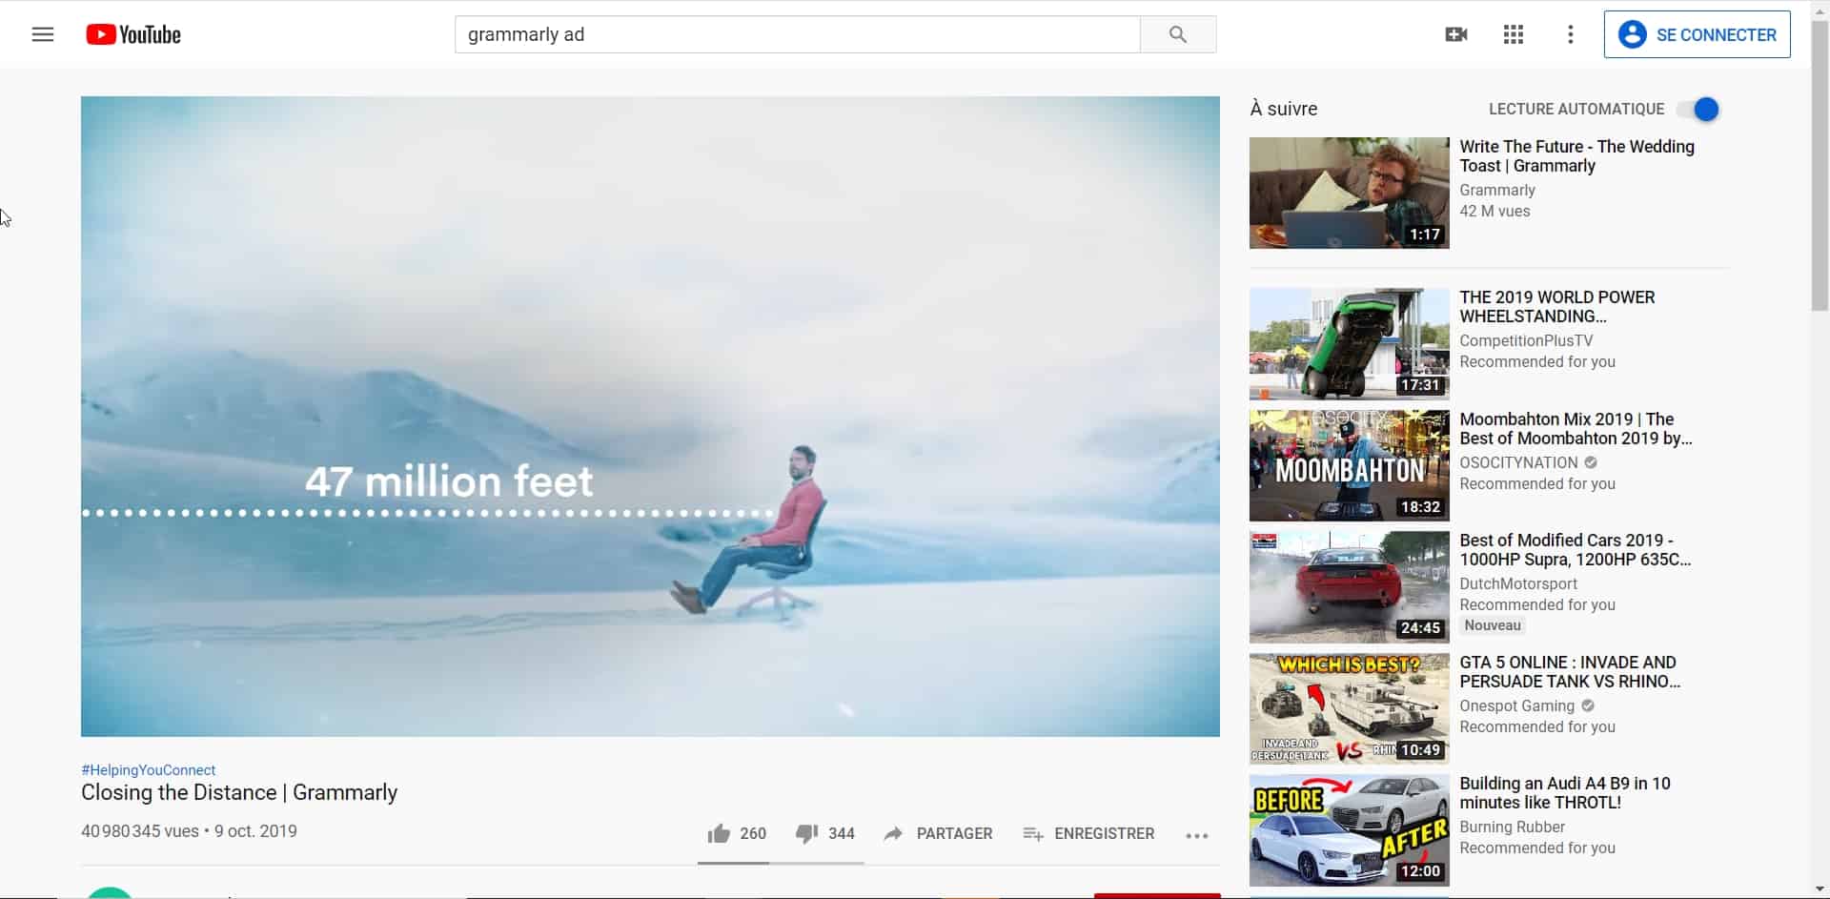The image size is (1830, 899).
Task: Open Write The Future Wedding Toast video title
Action: 1576,156
